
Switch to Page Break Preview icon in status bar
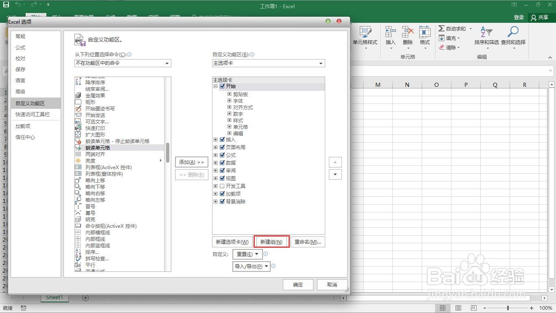click(x=474, y=308)
